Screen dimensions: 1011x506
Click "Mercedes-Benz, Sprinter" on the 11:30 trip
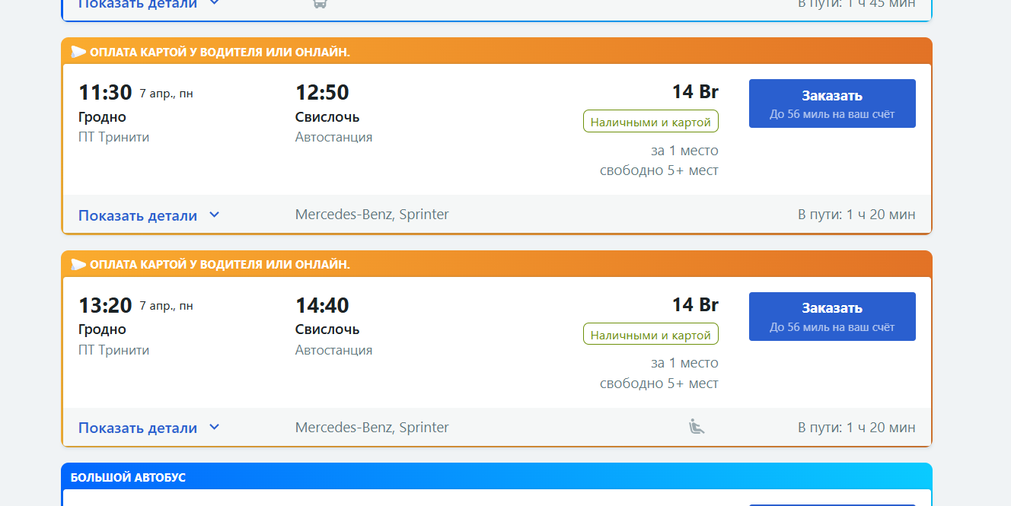[x=372, y=215]
